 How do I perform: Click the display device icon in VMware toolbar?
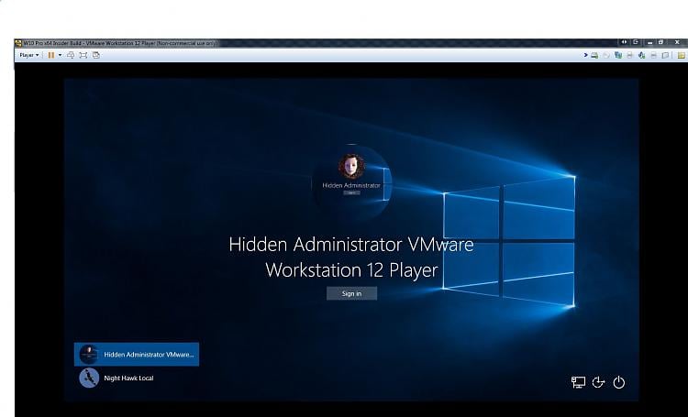coord(665,55)
